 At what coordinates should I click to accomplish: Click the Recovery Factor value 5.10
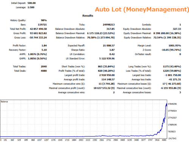click(x=44, y=50)
